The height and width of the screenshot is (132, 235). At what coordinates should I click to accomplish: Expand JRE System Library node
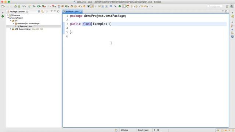tap(11, 29)
